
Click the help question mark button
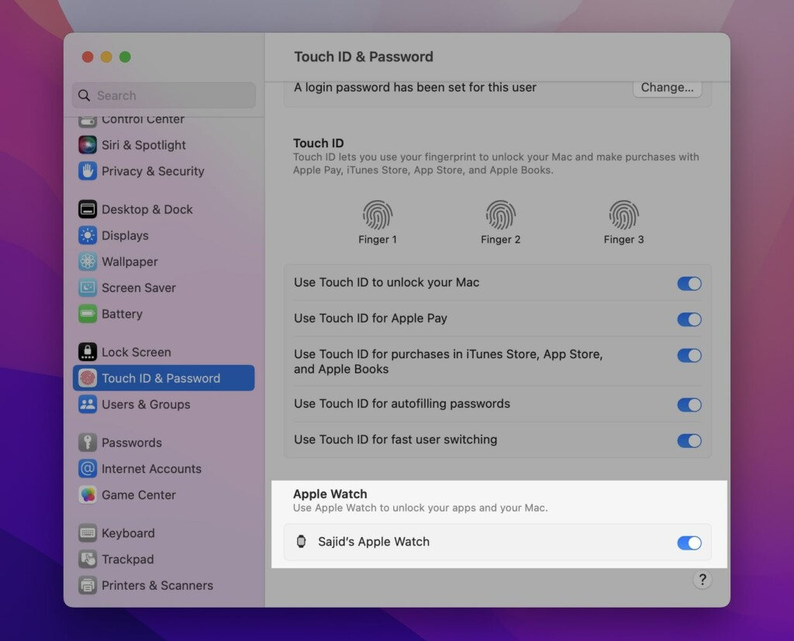click(702, 580)
